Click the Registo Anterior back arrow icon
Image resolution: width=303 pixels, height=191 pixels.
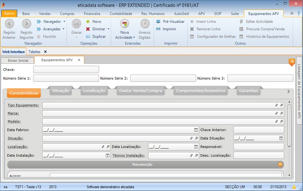(9, 24)
